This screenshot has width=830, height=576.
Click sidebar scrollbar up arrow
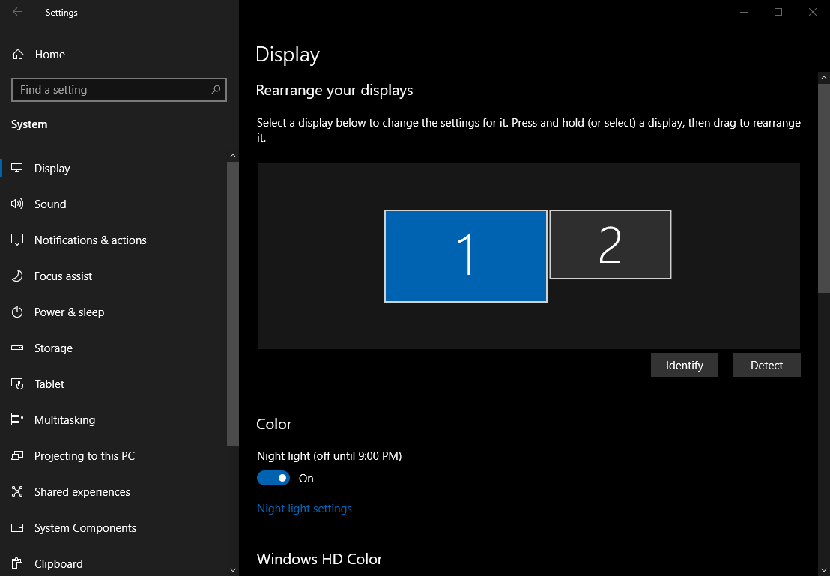[x=233, y=156]
